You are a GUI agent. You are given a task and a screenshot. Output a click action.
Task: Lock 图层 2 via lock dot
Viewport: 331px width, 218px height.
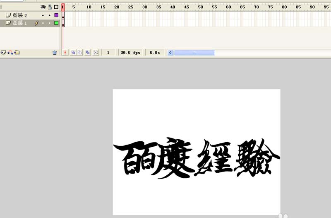(50, 15)
